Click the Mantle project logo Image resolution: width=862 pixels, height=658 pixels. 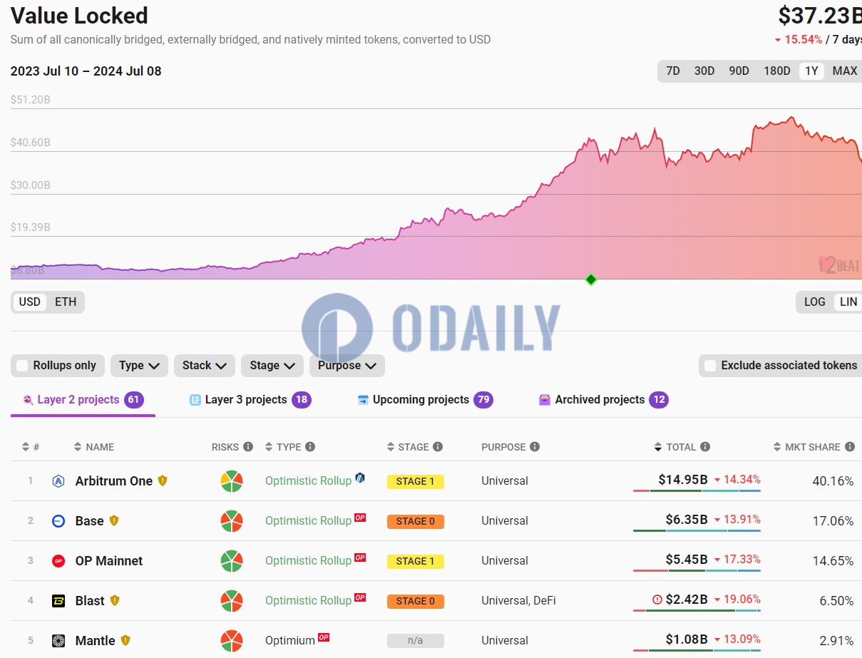tap(58, 641)
